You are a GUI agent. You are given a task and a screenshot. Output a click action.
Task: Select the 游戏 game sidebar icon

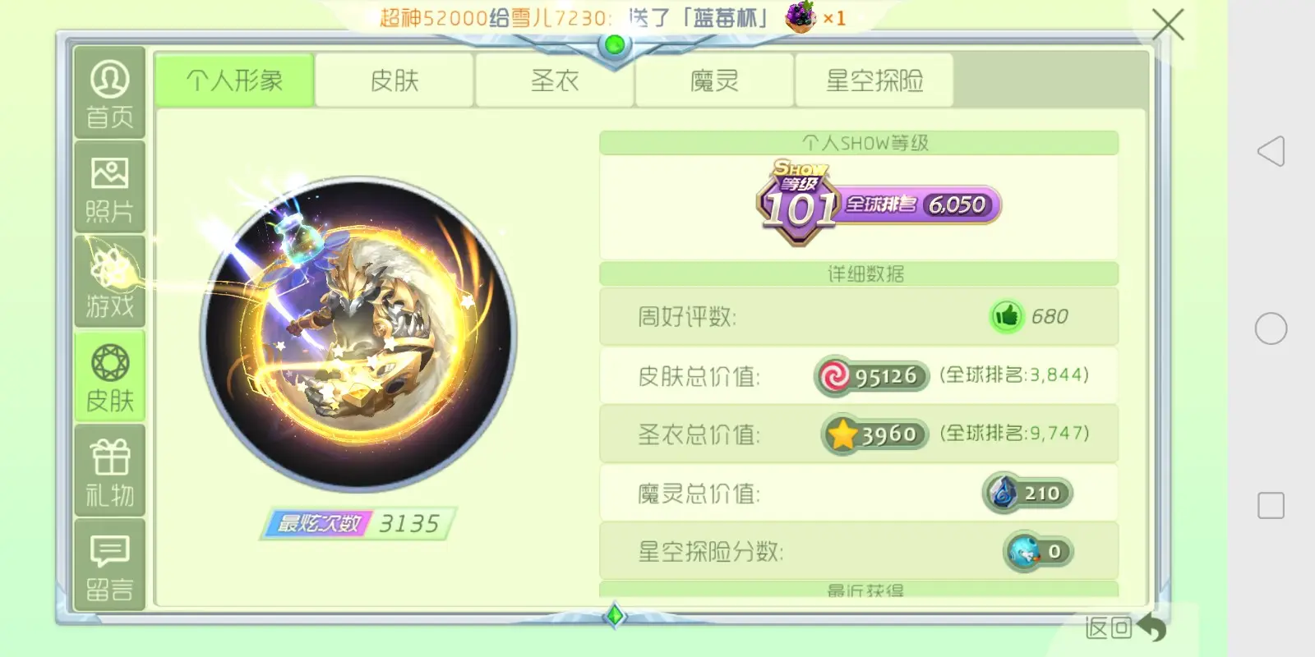(x=110, y=282)
